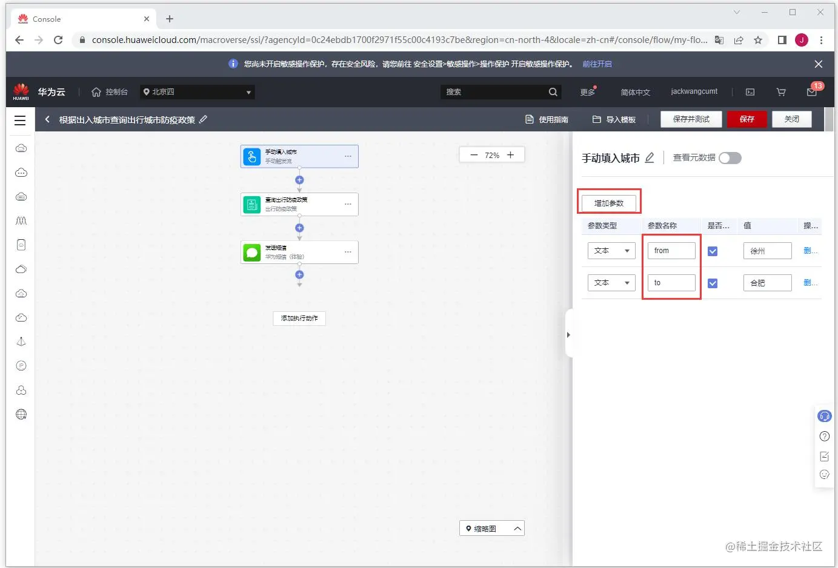Open the feedback note icon on right edge
838x568 pixels.
pos(825,456)
